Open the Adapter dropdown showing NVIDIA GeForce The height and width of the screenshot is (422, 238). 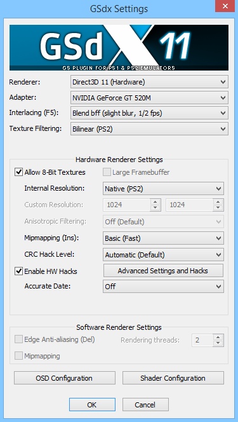coord(149,98)
